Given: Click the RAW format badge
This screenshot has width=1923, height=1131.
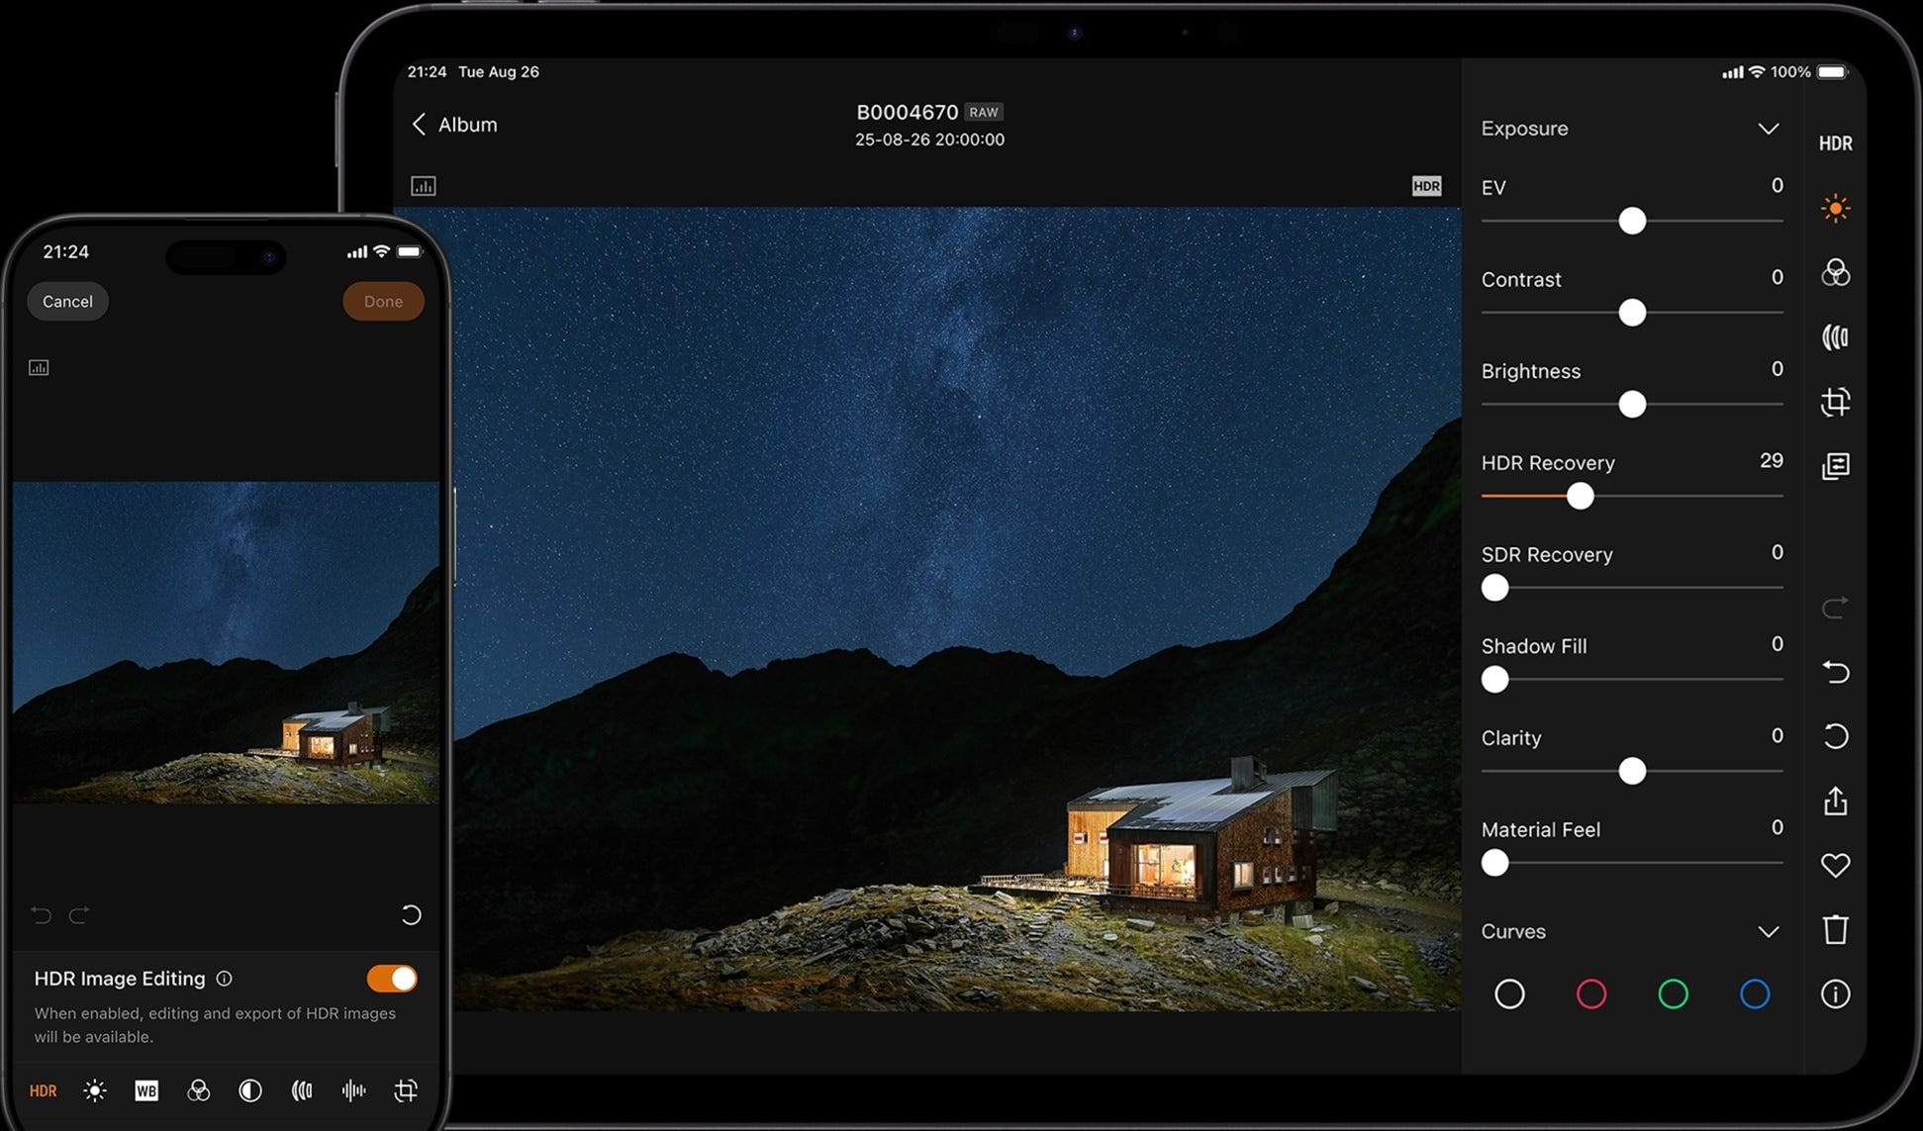Looking at the screenshot, I should [984, 113].
